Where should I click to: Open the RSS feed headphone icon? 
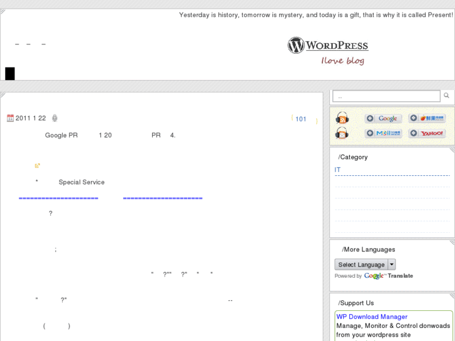pos(342,118)
